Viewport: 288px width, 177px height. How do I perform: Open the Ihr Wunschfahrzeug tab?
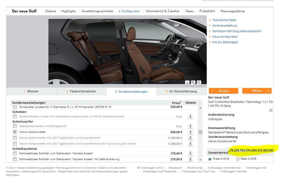point(181,91)
